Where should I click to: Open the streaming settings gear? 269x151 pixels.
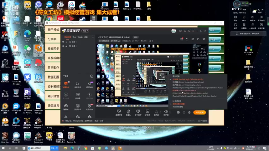(x=189, y=113)
